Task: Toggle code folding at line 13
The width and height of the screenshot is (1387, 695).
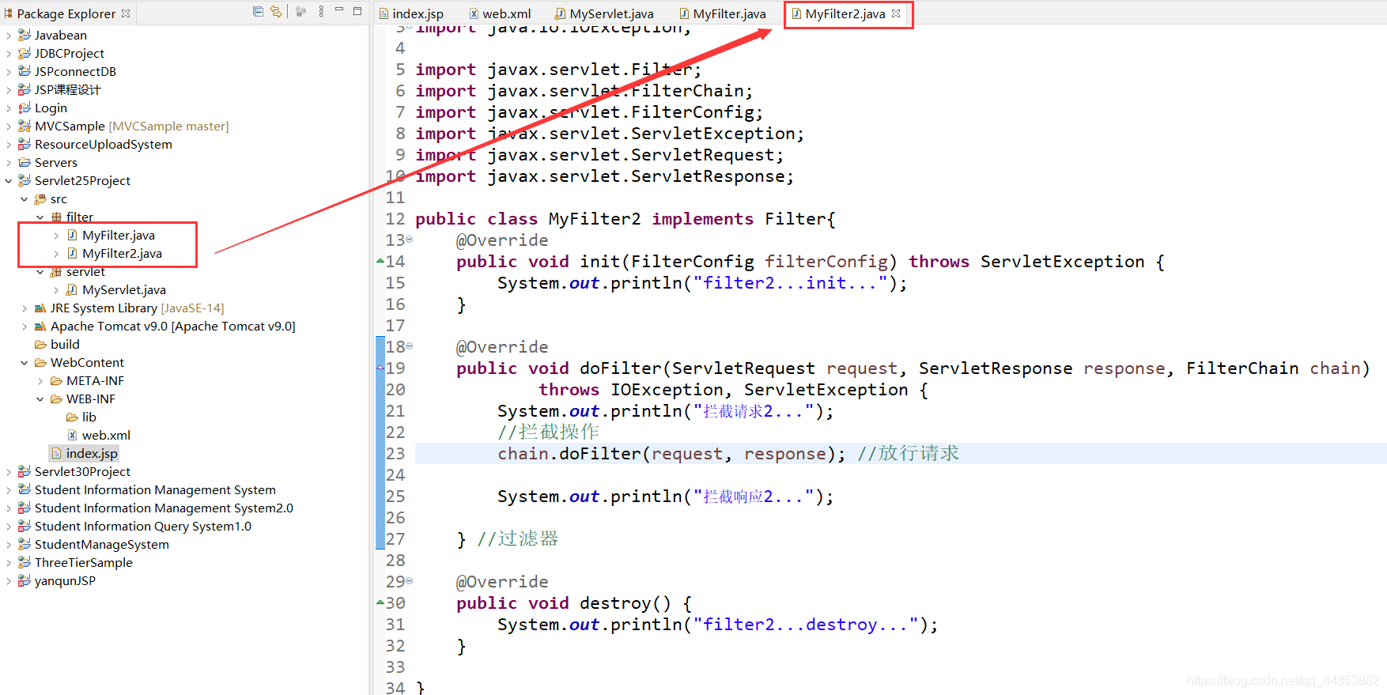Action: tap(409, 240)
